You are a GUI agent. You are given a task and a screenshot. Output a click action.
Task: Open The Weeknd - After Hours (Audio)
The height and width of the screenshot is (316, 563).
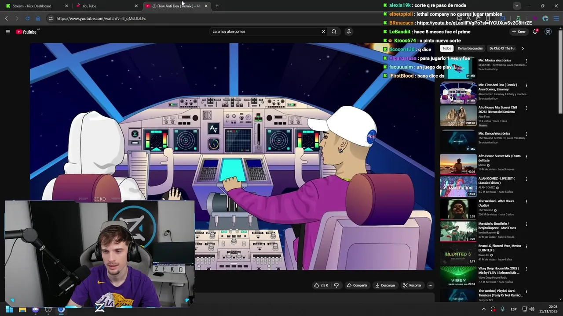coord(496,203)
